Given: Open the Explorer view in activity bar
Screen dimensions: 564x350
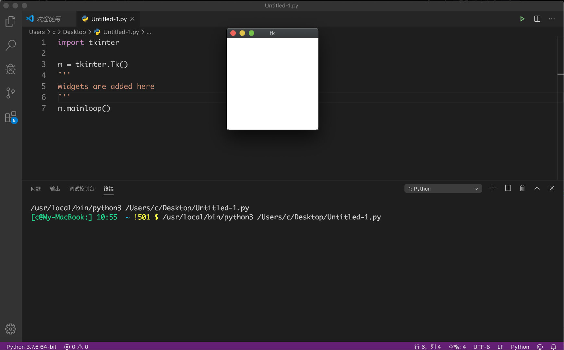Looking at the screenshot, I should (10, 22).
